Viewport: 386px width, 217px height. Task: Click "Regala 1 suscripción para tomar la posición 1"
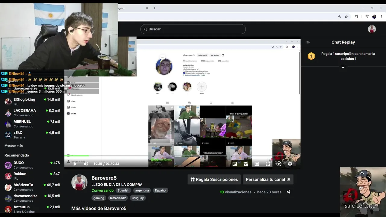(348, 56)
